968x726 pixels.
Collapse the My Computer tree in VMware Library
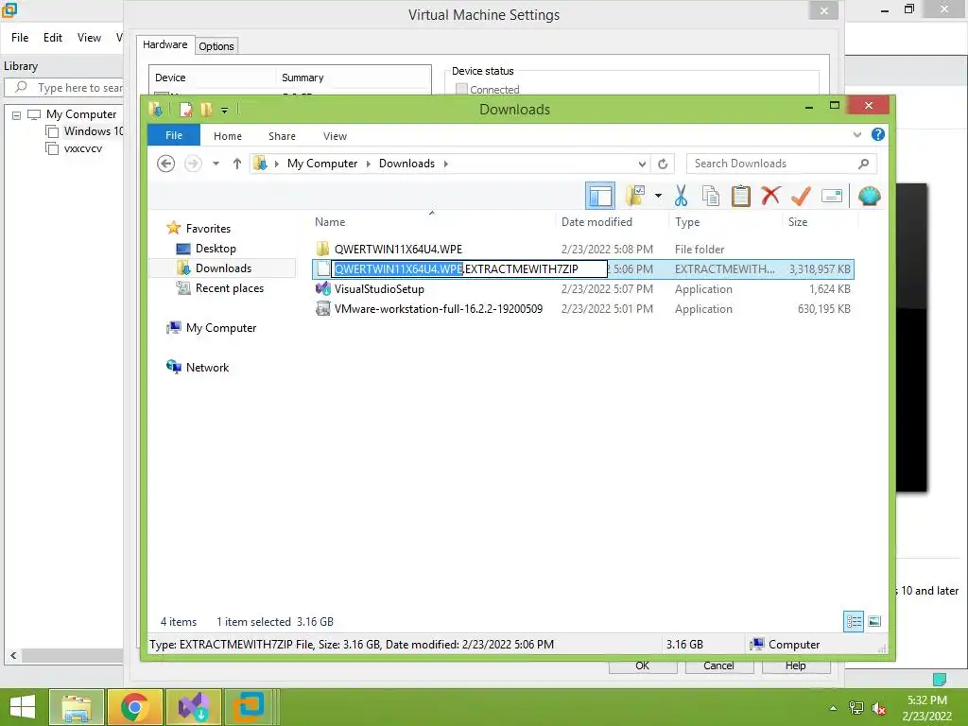pyautogui.click(x=17, y=115)
